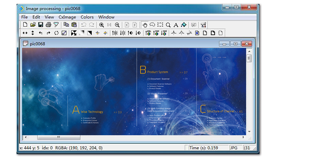The width and height of the screenshot is (315, 158).
Task: Maximize the pic0068 document window
Action: point(235,44)
